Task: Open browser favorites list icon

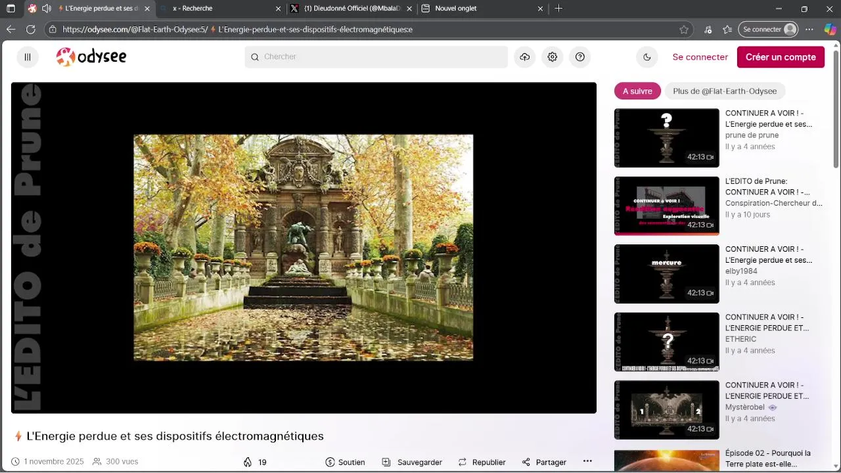Action: click(727, 30)
